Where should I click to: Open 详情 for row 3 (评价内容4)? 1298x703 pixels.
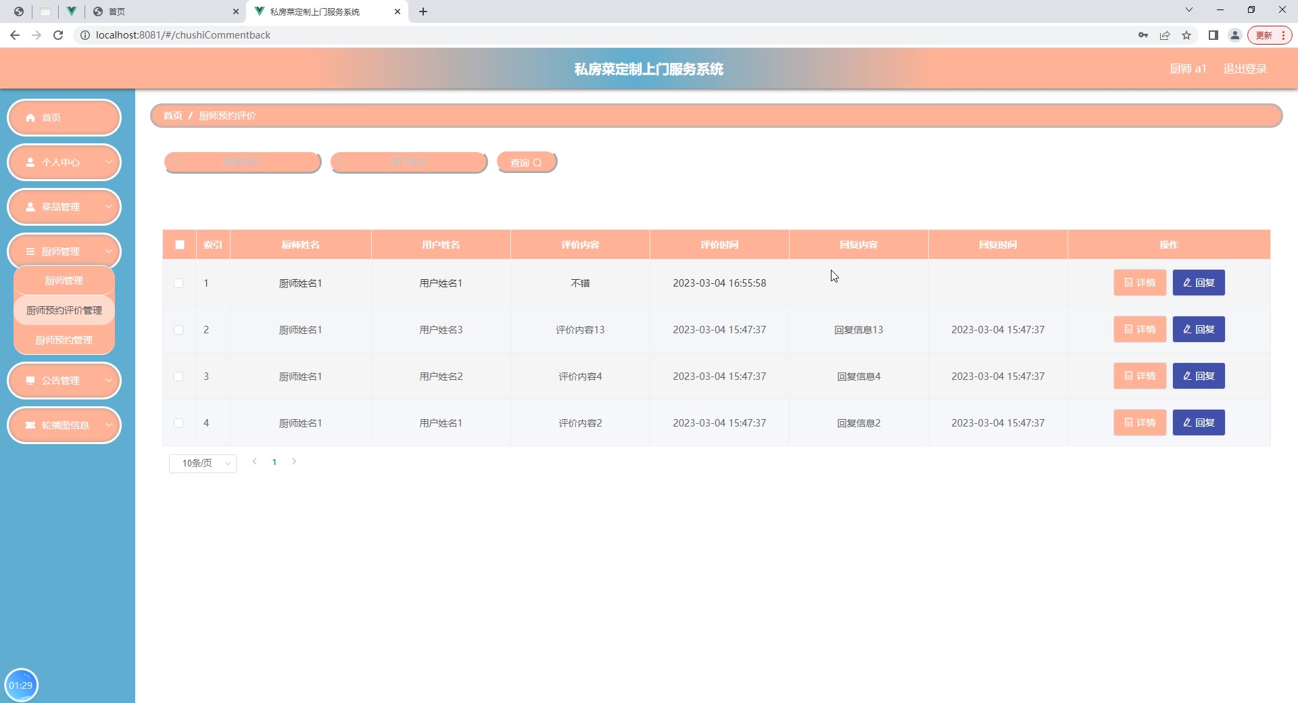coord(1140,376)
